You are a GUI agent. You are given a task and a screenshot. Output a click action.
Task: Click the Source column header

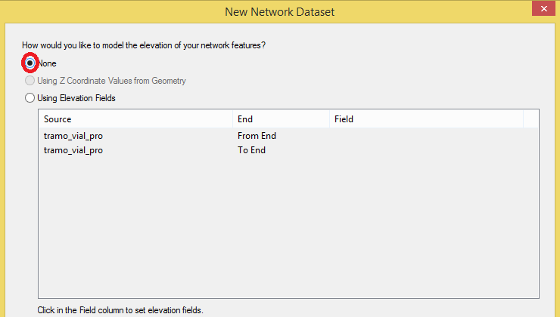click(x=135, y=119)
